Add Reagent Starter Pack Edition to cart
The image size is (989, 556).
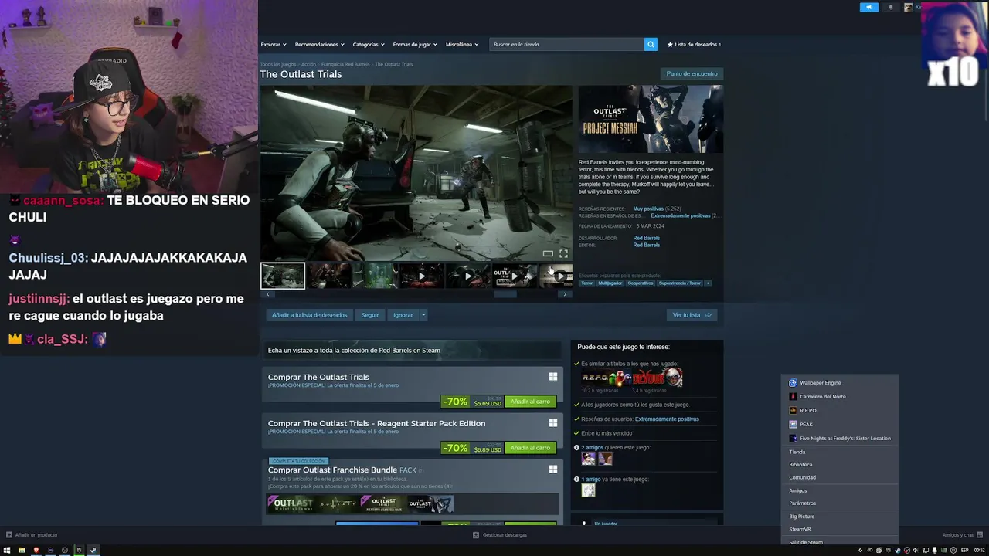click(530, 448)
